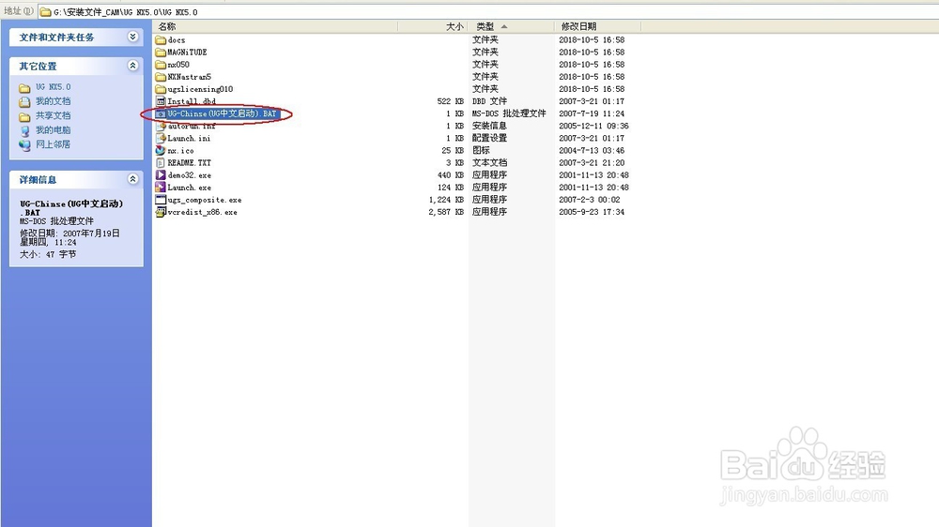Click the ugs_composite.exe file name
The height and width of the screenshot is (527, 939).
205,200
